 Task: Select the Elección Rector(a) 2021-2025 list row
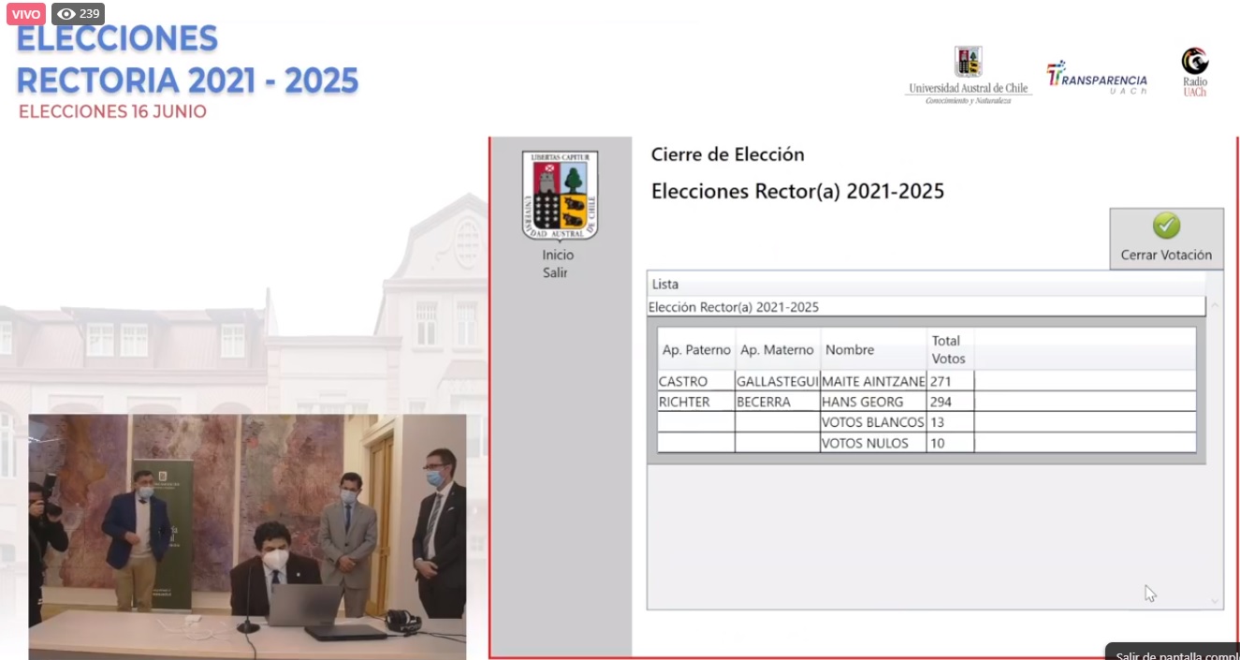[926, 306]
